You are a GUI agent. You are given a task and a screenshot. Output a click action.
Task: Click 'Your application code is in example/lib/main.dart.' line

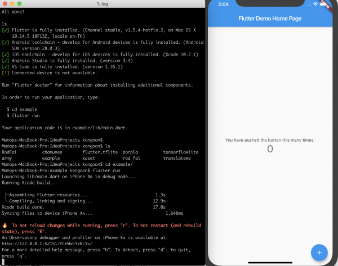64,128
